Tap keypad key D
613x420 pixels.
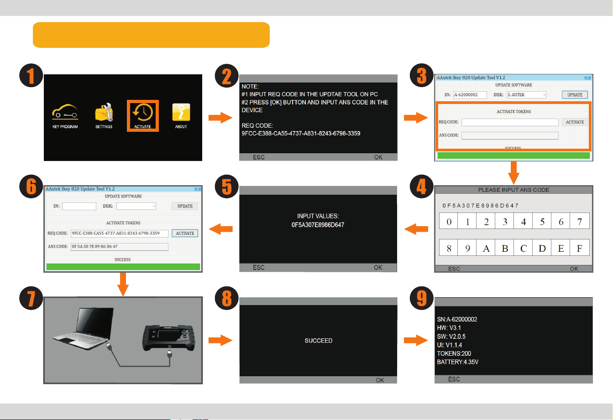(x=542, y=248)
